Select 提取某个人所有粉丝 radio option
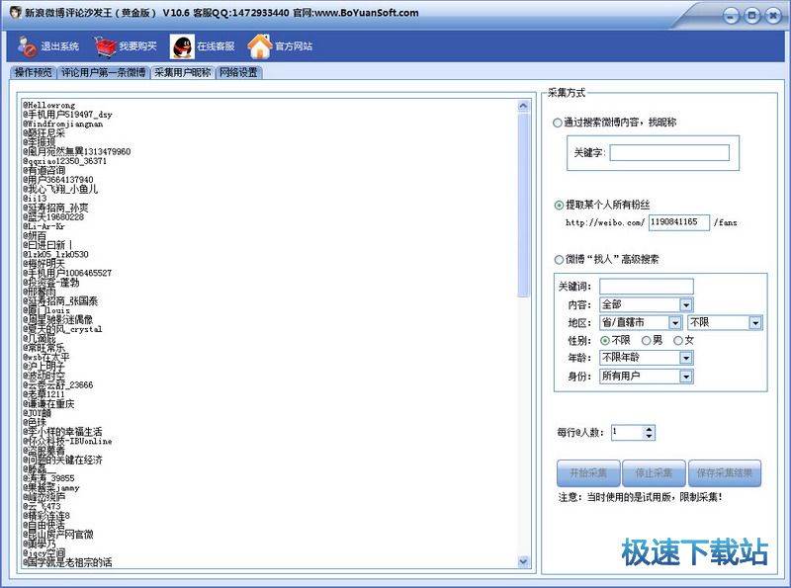Screen dimensions: 791x588 (558, 205)
